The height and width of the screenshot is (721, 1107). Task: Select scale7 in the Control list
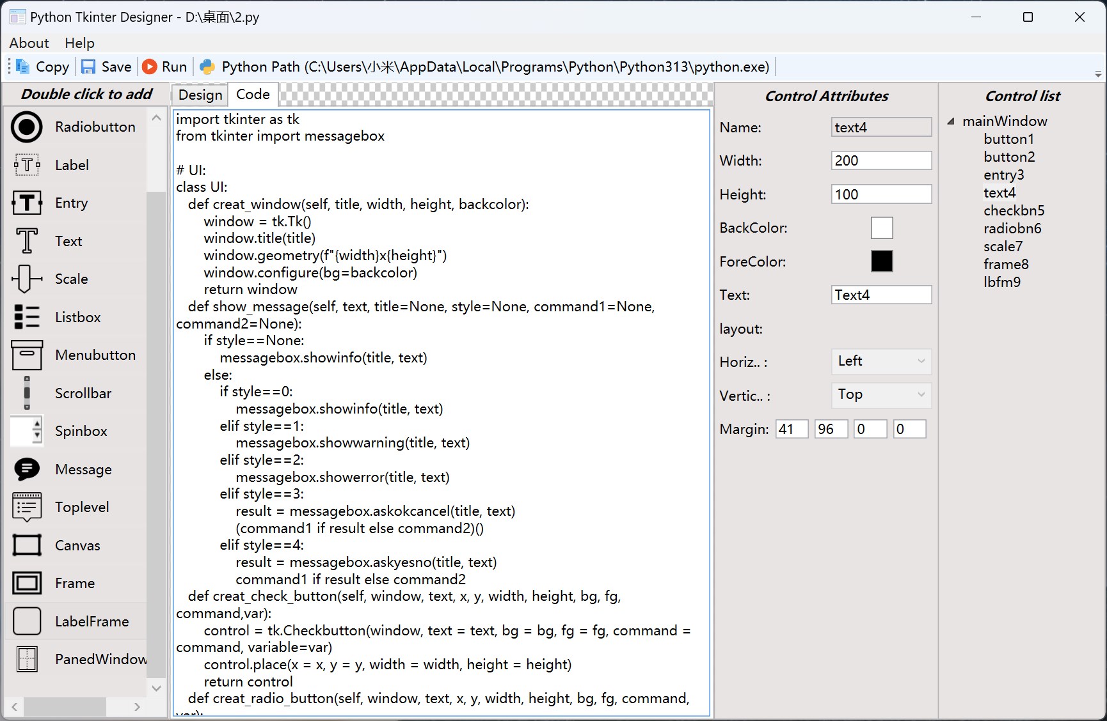[x=1003, y=246]
